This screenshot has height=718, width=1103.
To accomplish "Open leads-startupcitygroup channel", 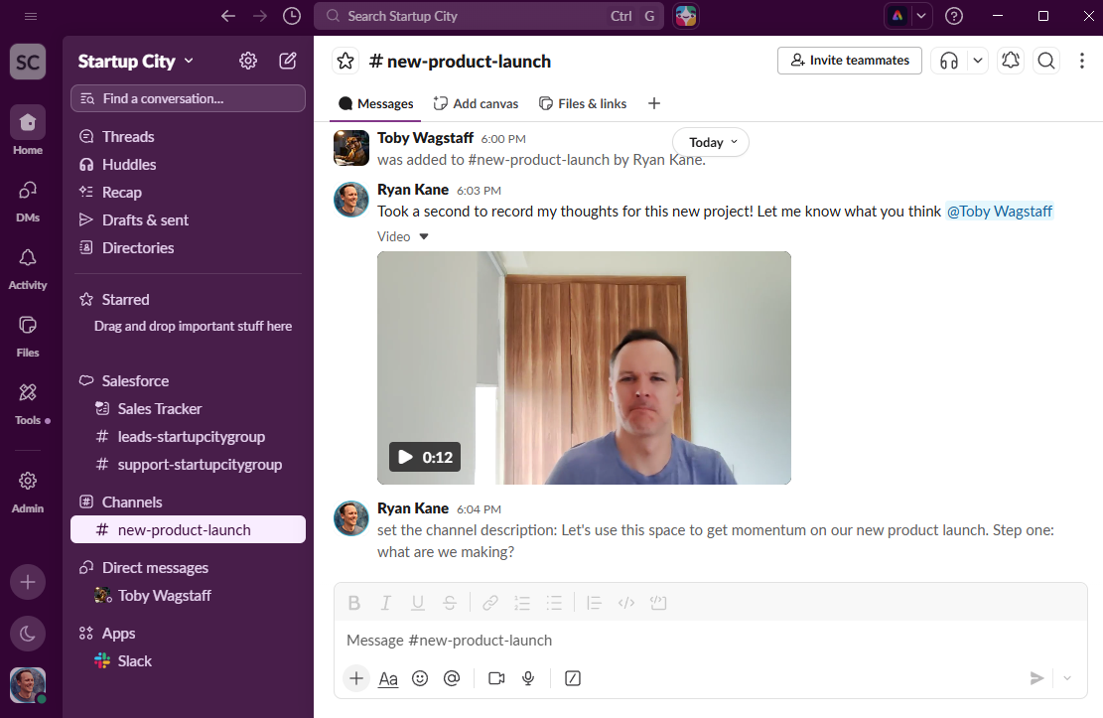I will coord(188,437).
